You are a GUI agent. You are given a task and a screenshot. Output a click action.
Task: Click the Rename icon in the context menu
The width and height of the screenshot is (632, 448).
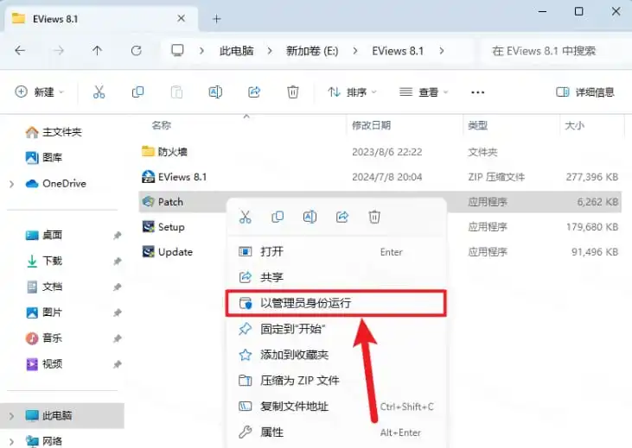point(310,217)
